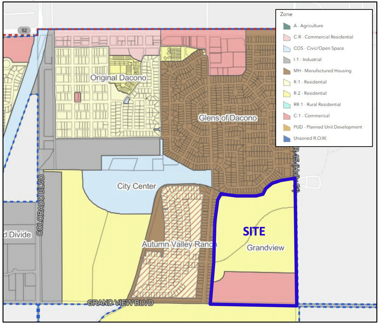
Task: Click the COS Civic/Open Space swatch
Action: tap(287, 48)
